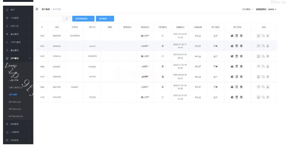Click the edit pencil icon in row 1450
Screen dimensions: 286x145
tap(258, 46)
